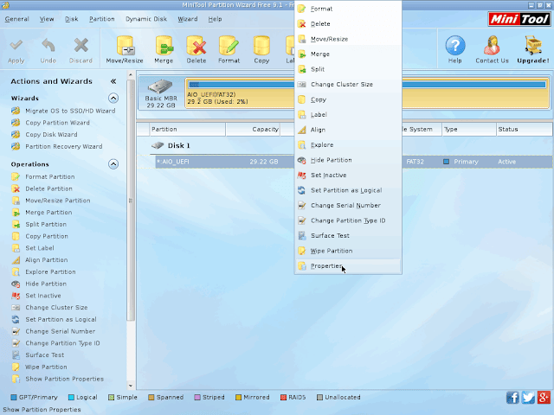Select Split Partition sidebar operation
Image resolution: width=554 pixels, height=415 pixels.
coord(46,225)
